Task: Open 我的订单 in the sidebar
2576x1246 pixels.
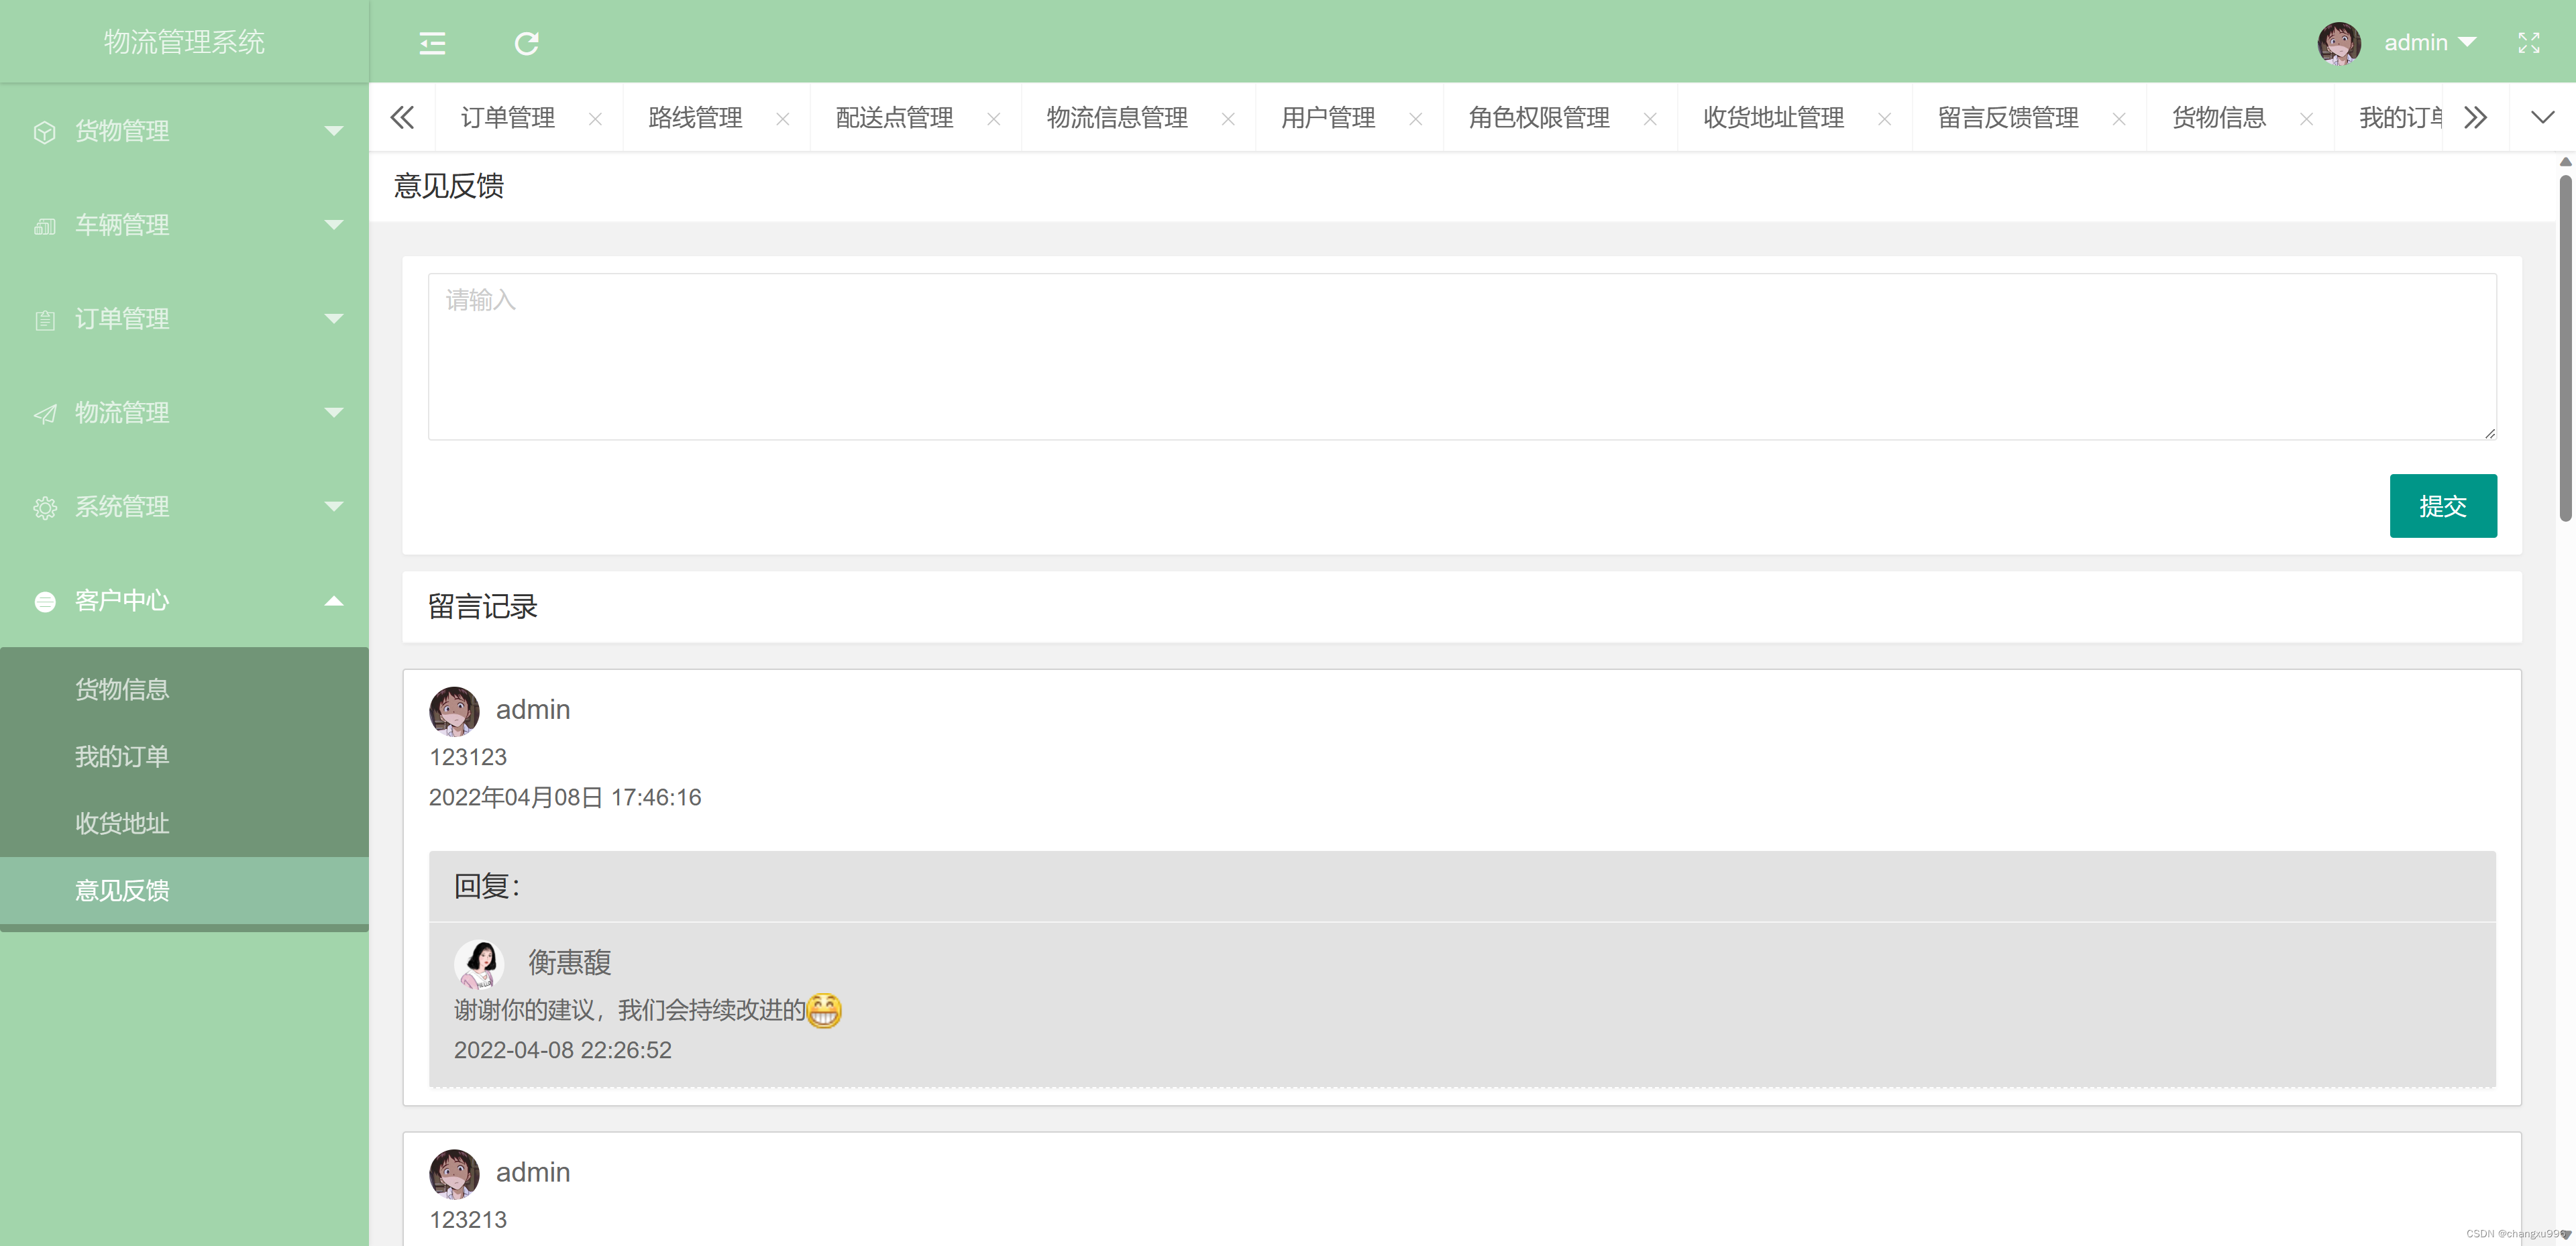Action: click(x=122, y=756)
